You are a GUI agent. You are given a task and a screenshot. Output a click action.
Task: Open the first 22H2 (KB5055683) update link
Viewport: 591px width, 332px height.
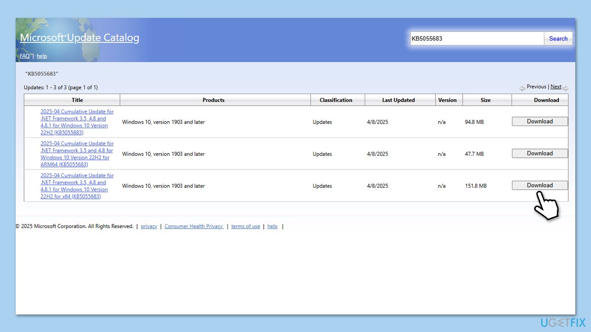click(77, 122)
